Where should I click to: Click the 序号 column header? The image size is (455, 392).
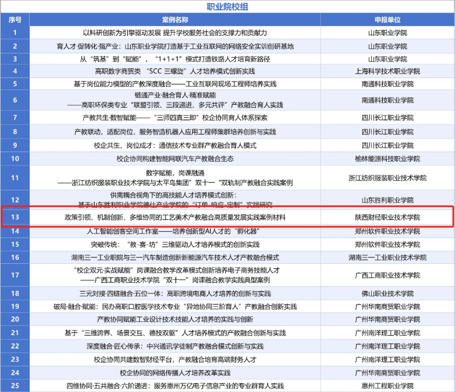tap(15, 19)
